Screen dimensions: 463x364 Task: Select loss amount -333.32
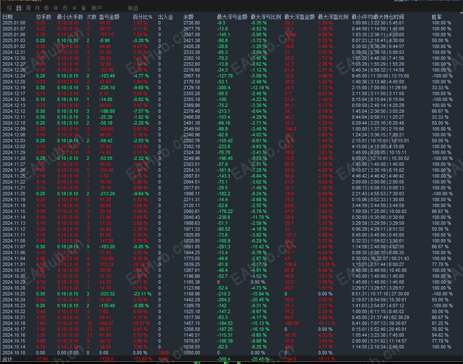[107, 294]
